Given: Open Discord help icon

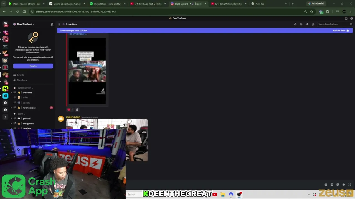Looking at the screenshot, I should coord(351,18).
